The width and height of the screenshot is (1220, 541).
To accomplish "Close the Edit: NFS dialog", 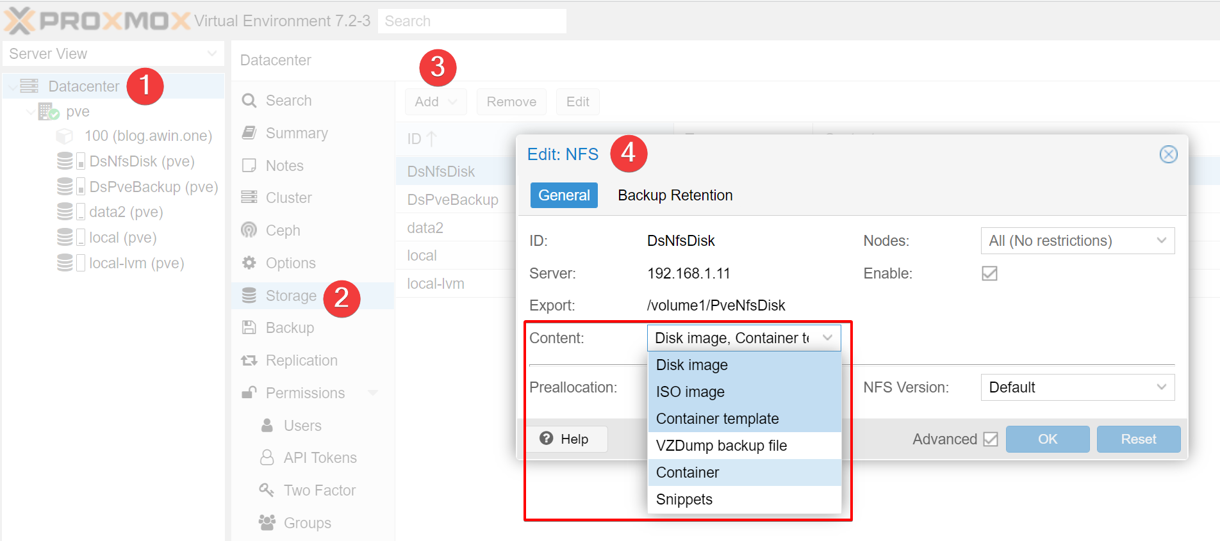I will (1168, 154).
